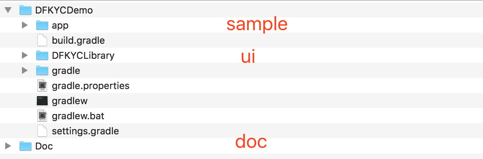Click the settings.gradle document icon
This screenshot has width=483, height=159.
pyautogui.click(x=42, y=131)
